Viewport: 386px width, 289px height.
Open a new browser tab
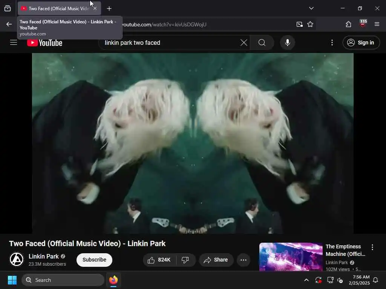(109, 9)
